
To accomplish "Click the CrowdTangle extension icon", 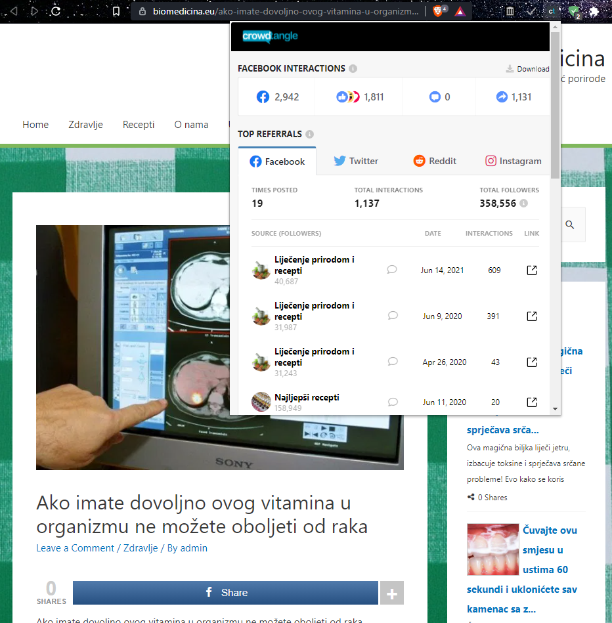I will pyautogui.click(x=552, y=12).
